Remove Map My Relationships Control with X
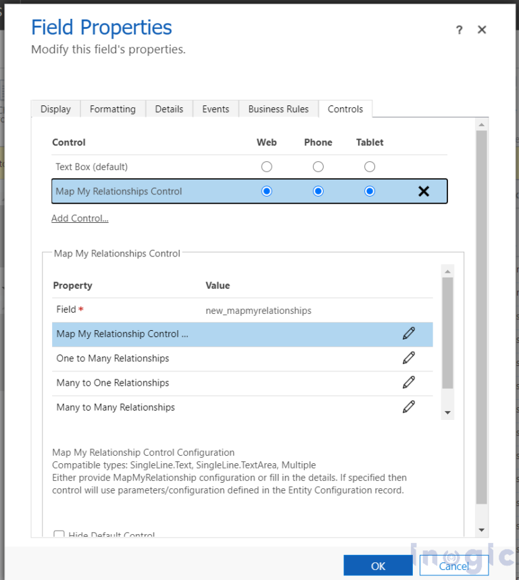 (424, 191)
